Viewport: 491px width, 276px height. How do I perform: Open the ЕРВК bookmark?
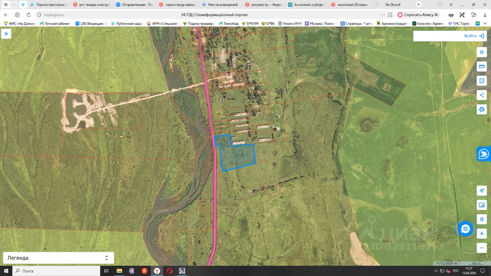[x=268, y=23]
